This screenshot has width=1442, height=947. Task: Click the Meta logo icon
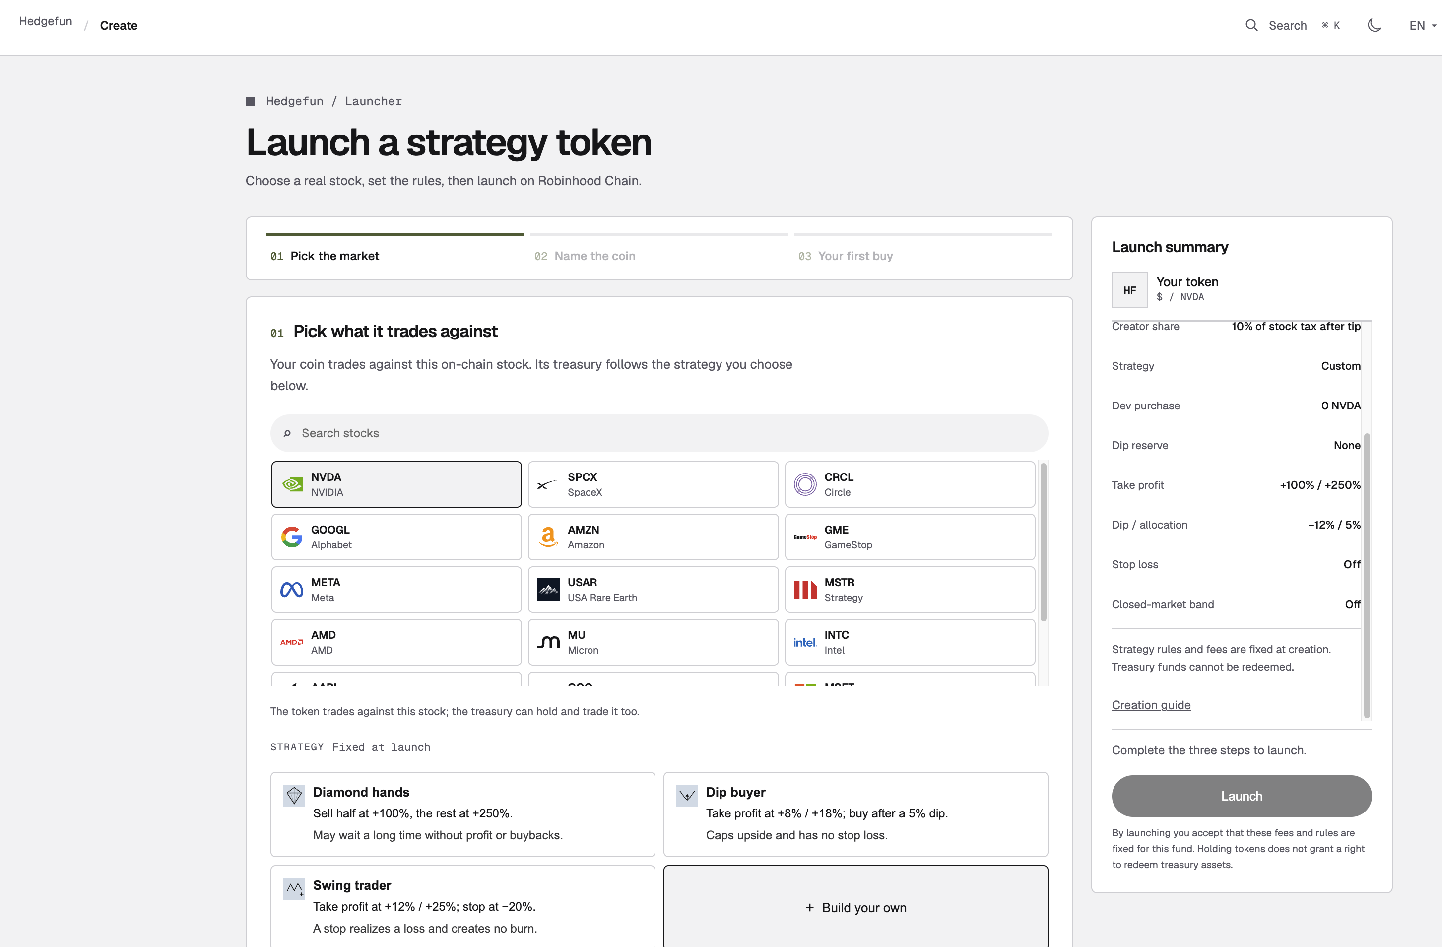pos(292,590)
